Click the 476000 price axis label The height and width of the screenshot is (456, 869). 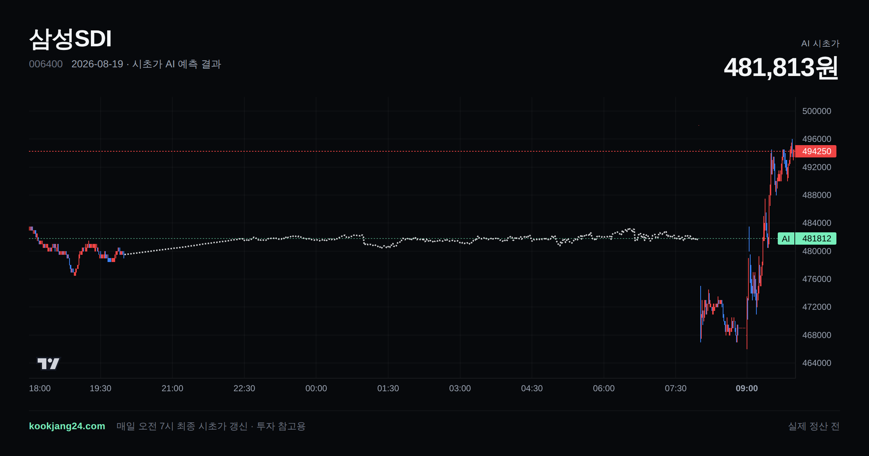[816, 279]
